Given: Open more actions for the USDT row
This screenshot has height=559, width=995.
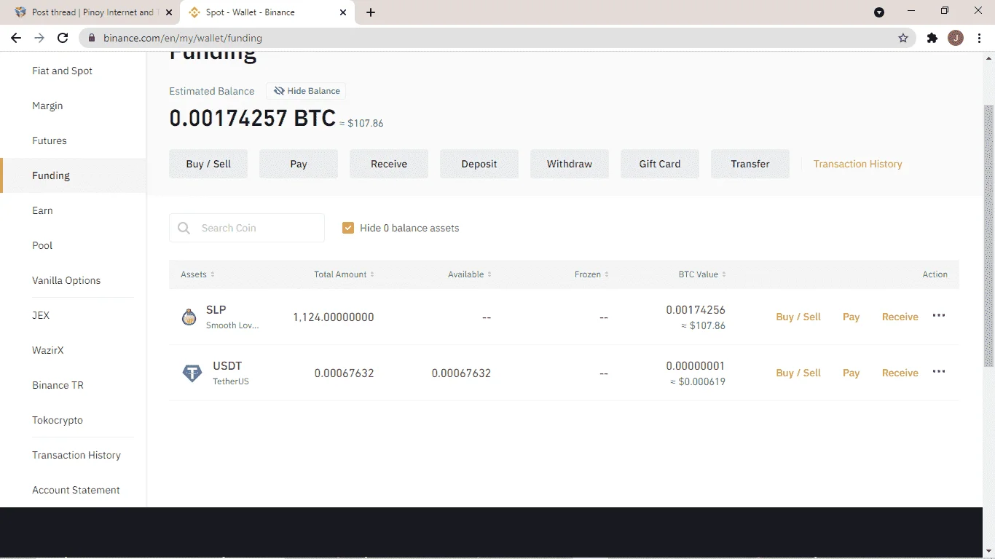Looking at the screenshot, I should [939, 372].
